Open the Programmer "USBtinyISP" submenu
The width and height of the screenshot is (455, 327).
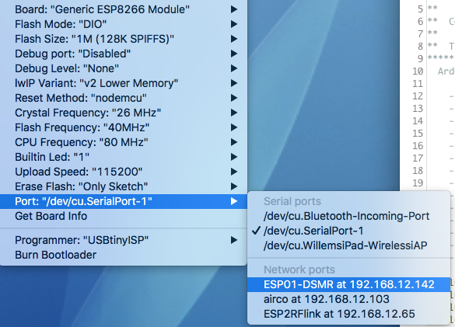(124, 240)
